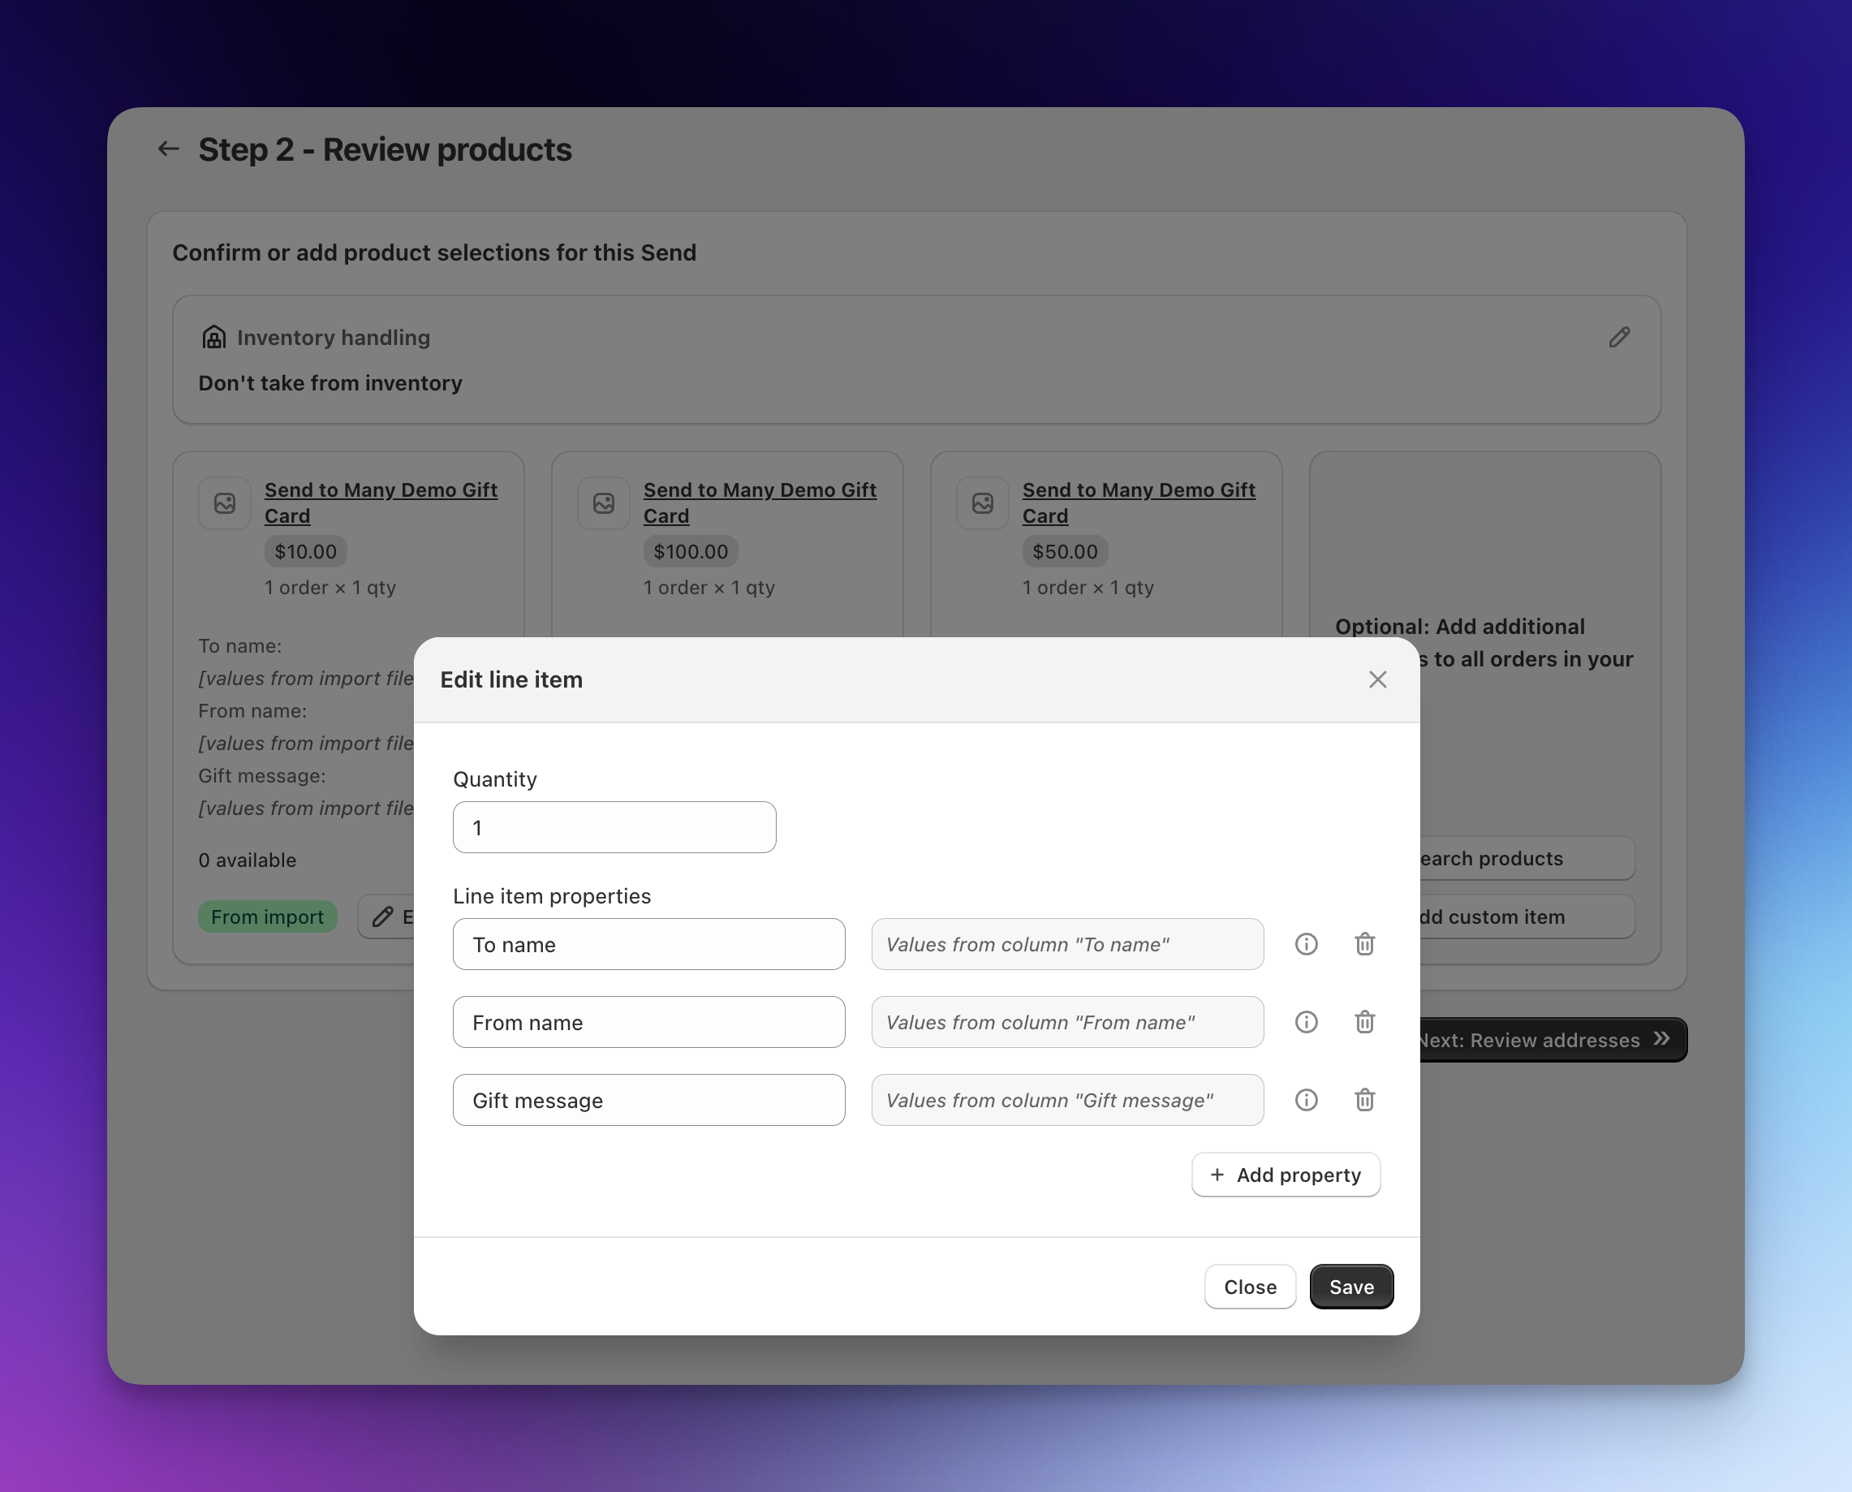The height and width of the screenshot is (1492, 1852).
Task: Click the $50.00 price tag
Action: [1065, 552]
